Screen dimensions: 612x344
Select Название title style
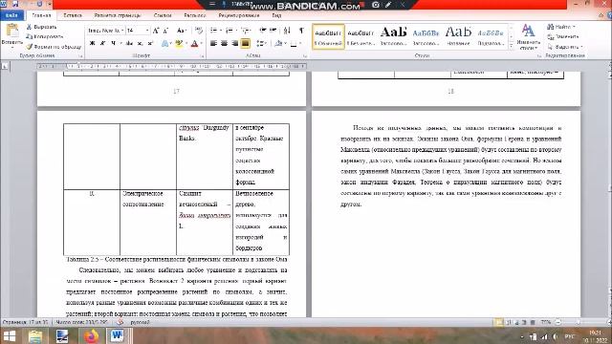[458, 36]
